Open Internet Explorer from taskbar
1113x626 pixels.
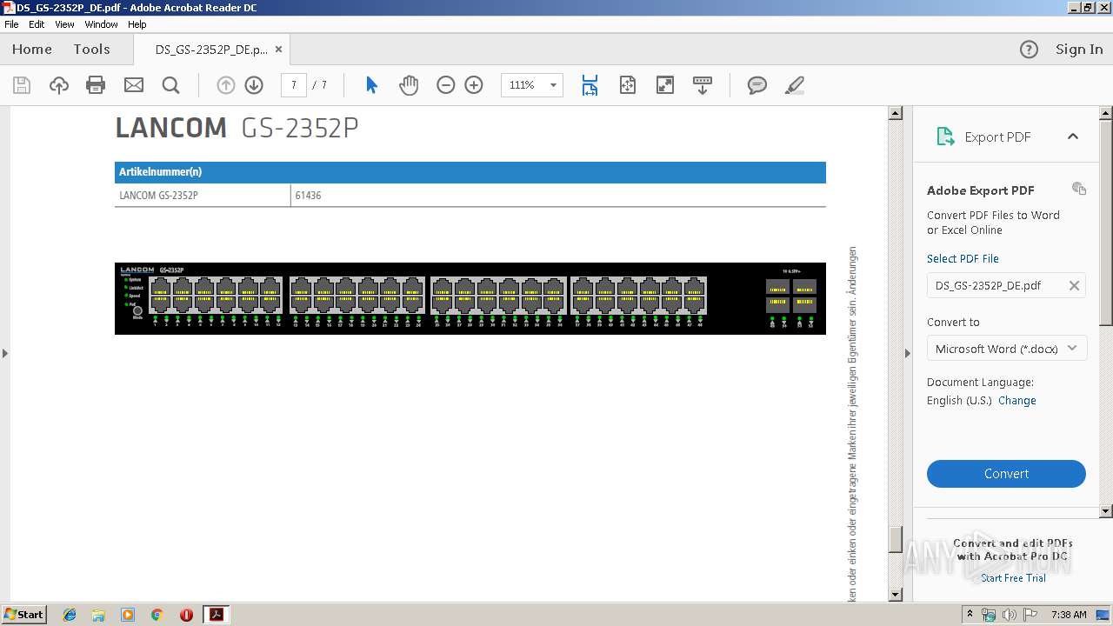coord(70,615)
